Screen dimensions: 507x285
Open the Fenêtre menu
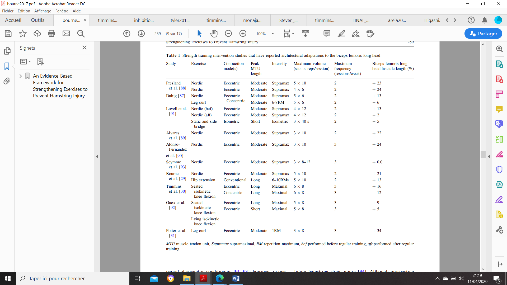point(62,11)
